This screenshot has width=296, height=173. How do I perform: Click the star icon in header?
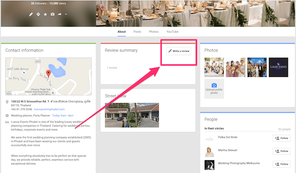[45, 14]
